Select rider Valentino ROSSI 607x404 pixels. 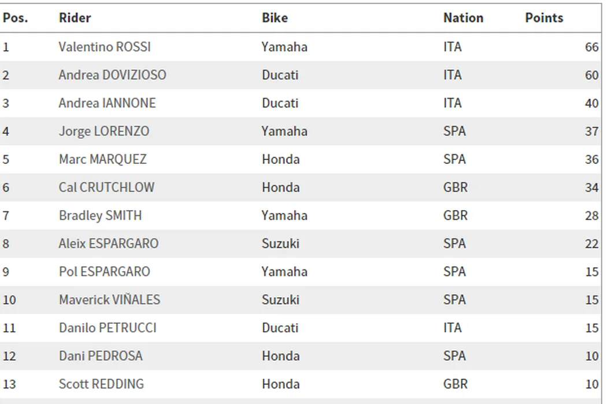click(105, 47)
